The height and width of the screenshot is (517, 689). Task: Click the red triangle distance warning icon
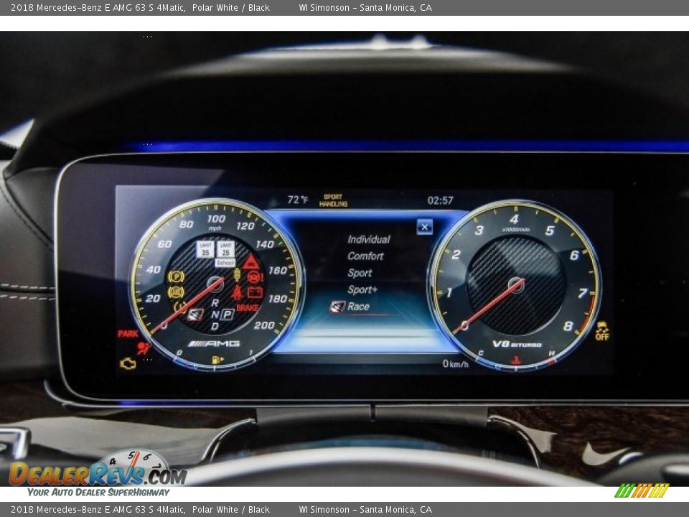[250, 262]
